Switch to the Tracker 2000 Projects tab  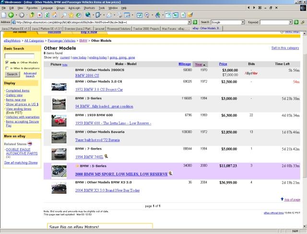(146, 29)
